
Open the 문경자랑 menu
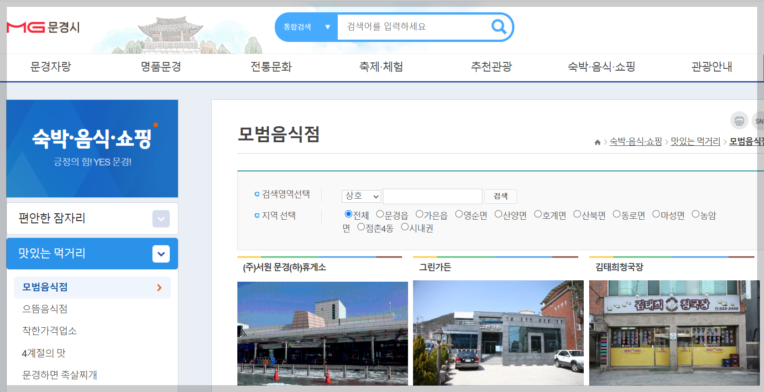click(x=51, y=67)
